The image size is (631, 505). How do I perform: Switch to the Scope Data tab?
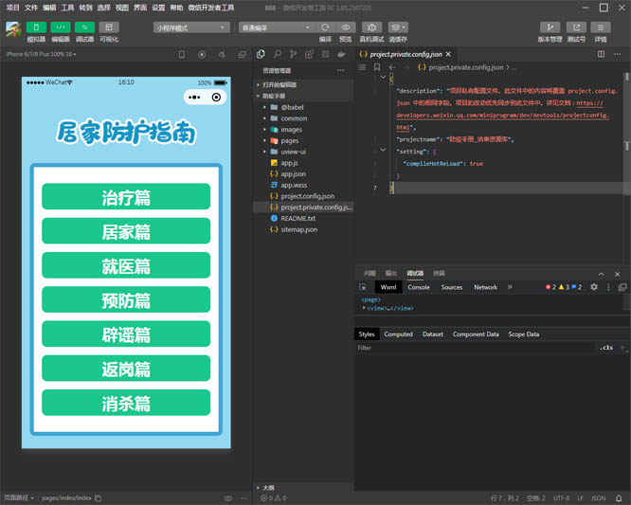tap(523, 334)
